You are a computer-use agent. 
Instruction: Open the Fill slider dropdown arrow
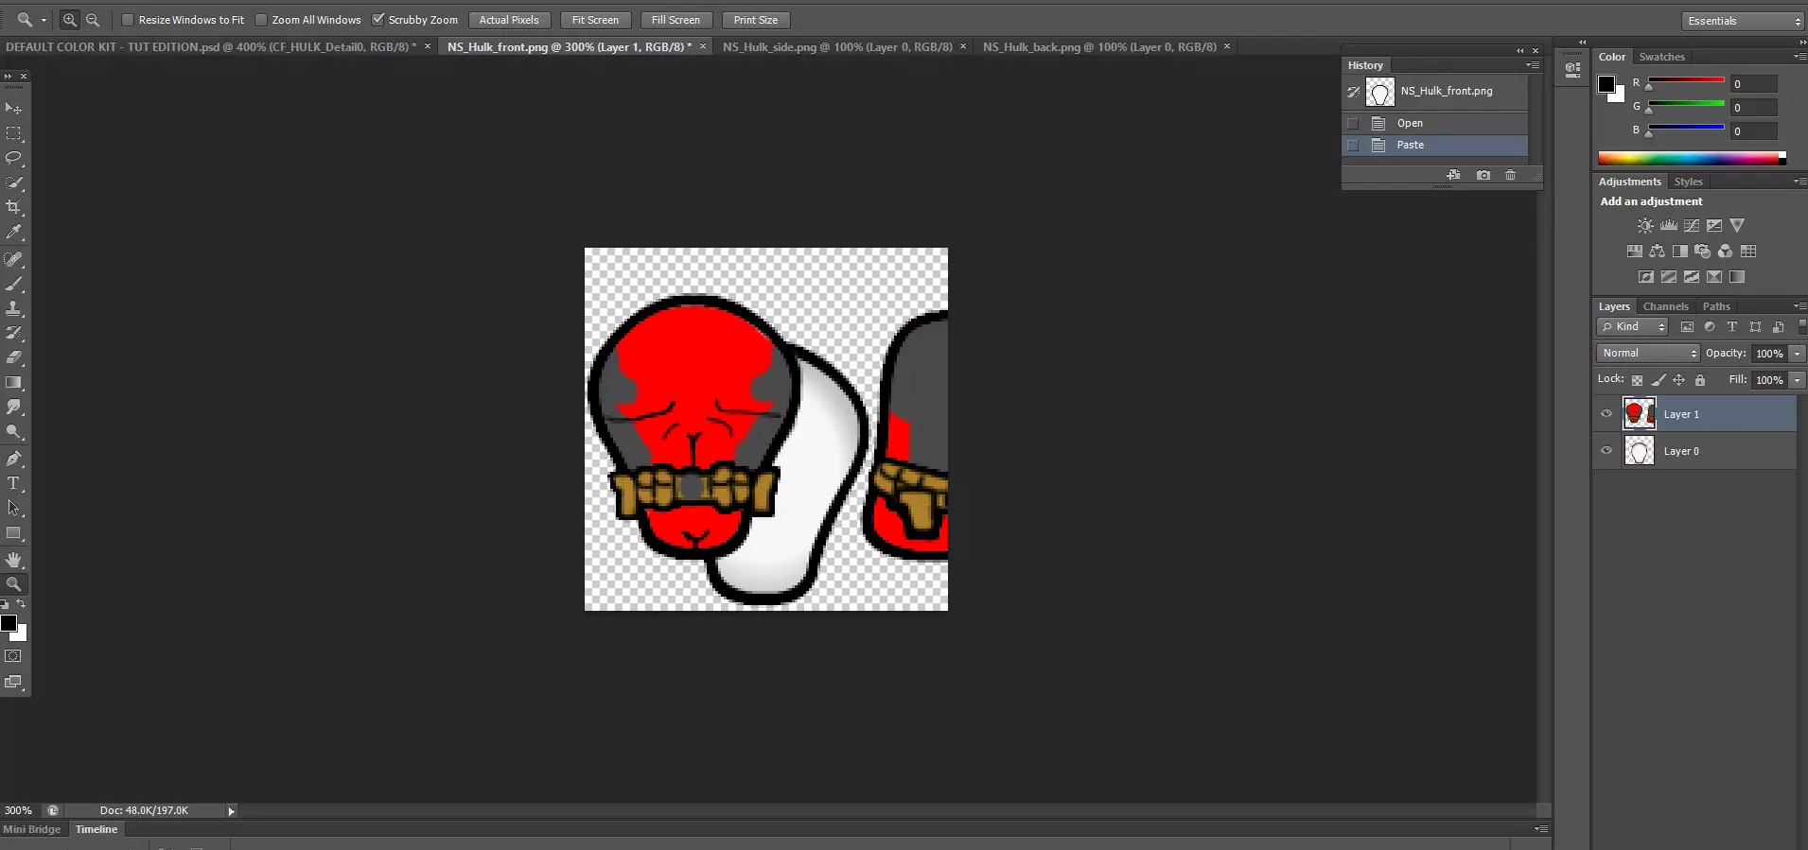tap(1797, 380)
